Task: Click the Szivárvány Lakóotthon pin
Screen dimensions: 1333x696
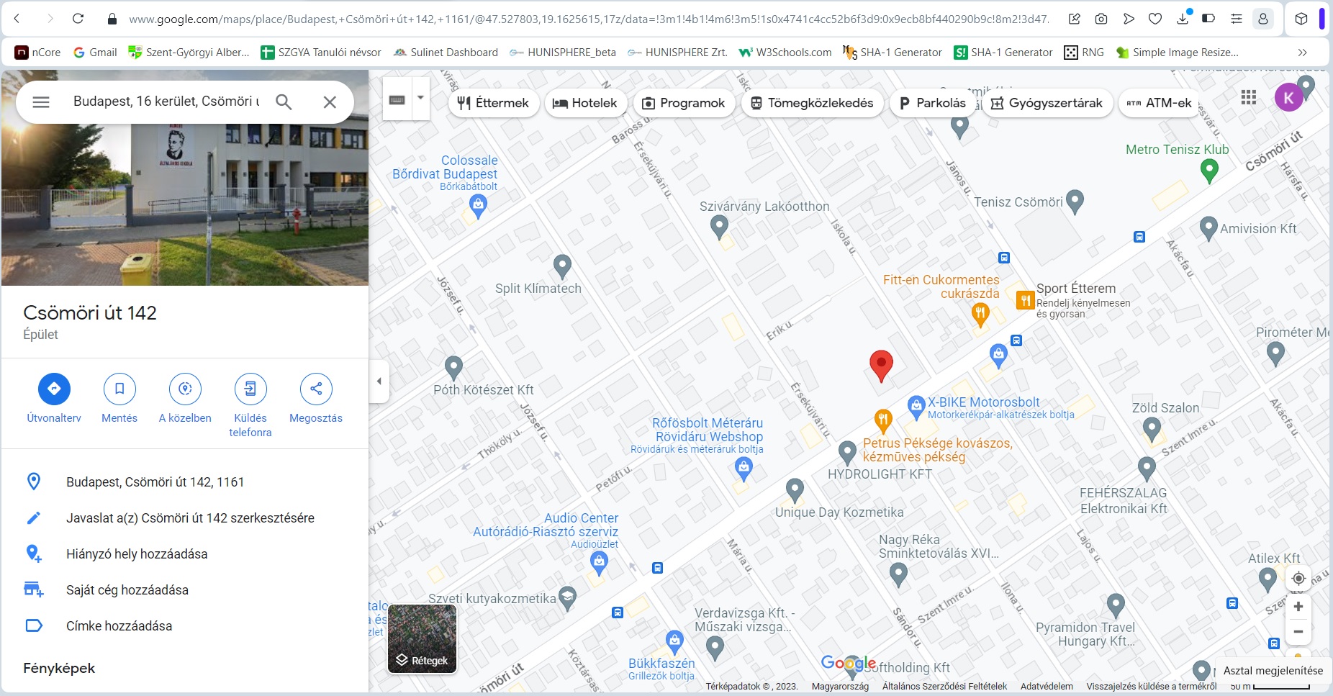Action: click(x=719, y=227)
